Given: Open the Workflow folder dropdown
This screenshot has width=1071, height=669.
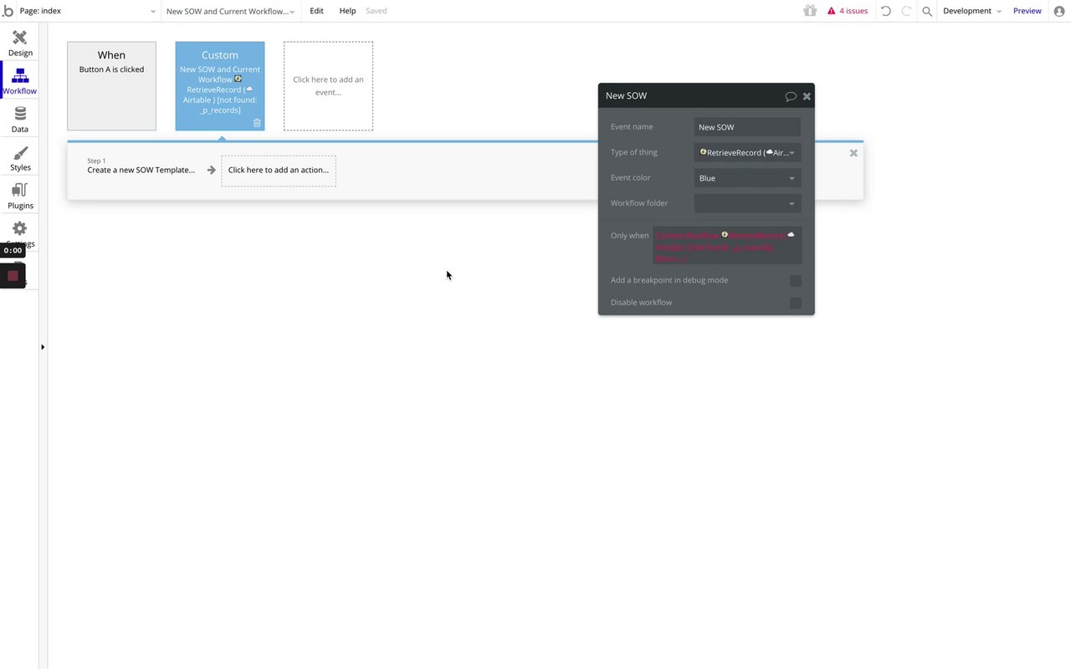Looking at the screenshot, I should click(x=747, y=203).
